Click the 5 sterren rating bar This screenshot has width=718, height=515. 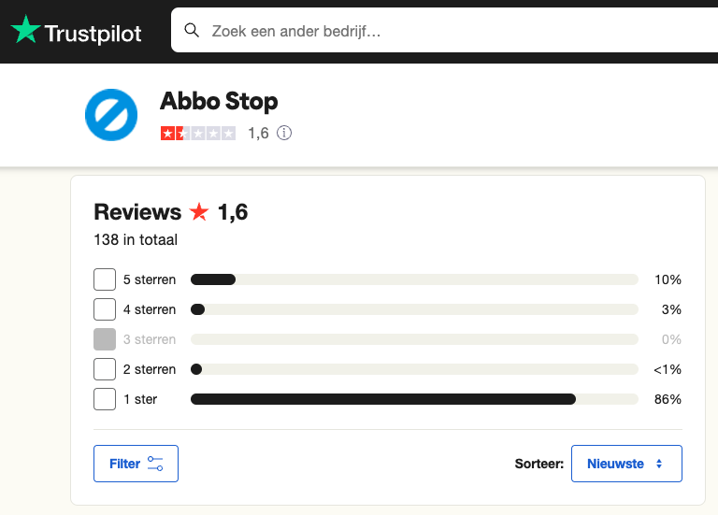coord(413,279)
